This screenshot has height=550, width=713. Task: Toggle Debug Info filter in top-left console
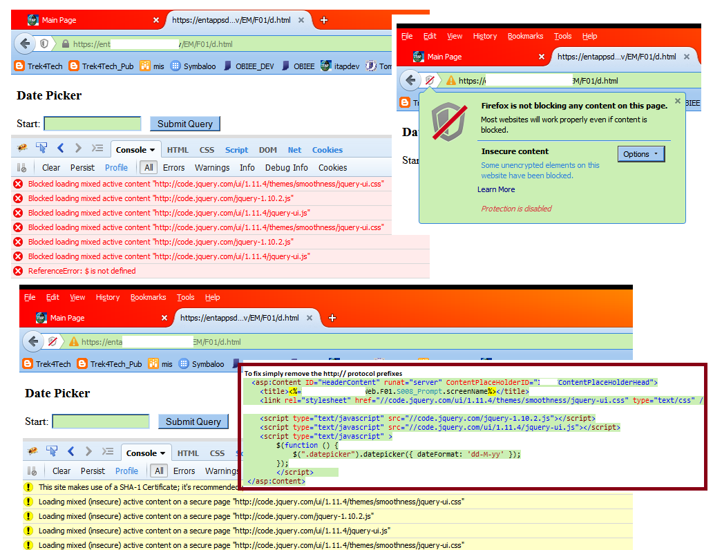point(287,168)
